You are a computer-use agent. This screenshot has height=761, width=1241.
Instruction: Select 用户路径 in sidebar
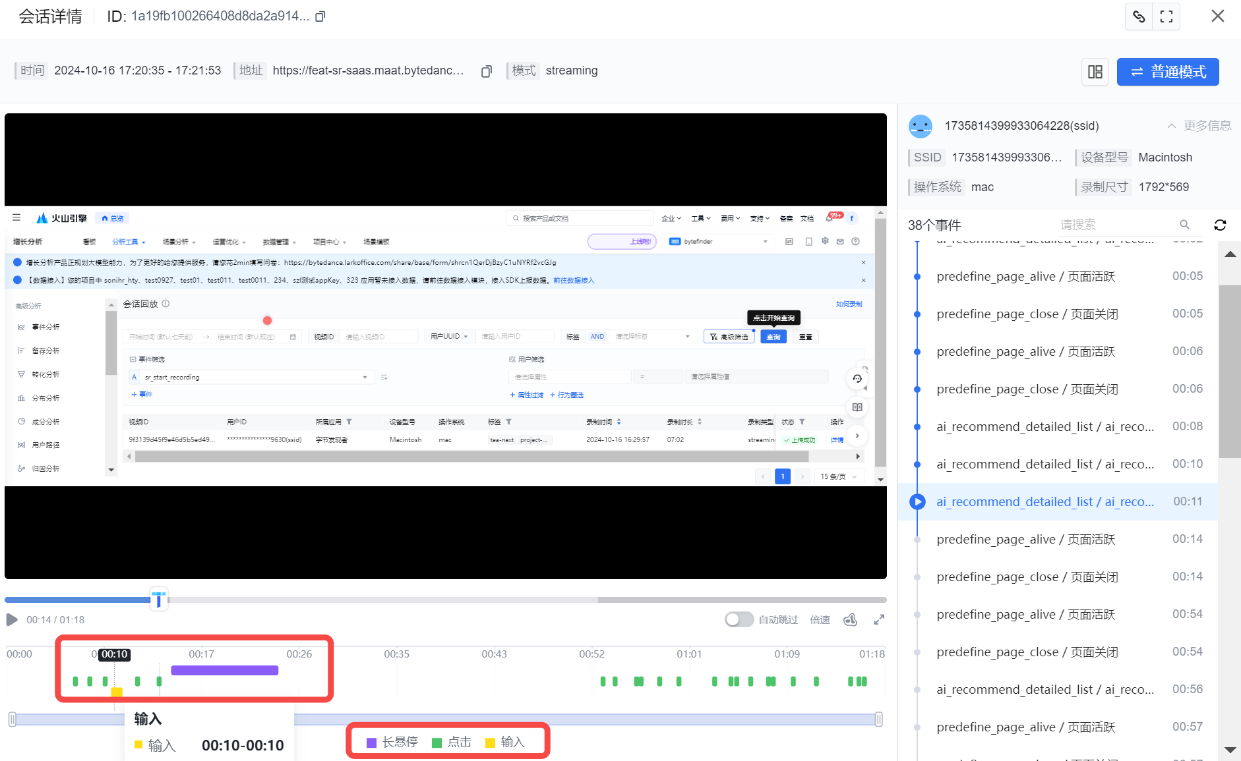pyautogui.click(x=45, y=445)
